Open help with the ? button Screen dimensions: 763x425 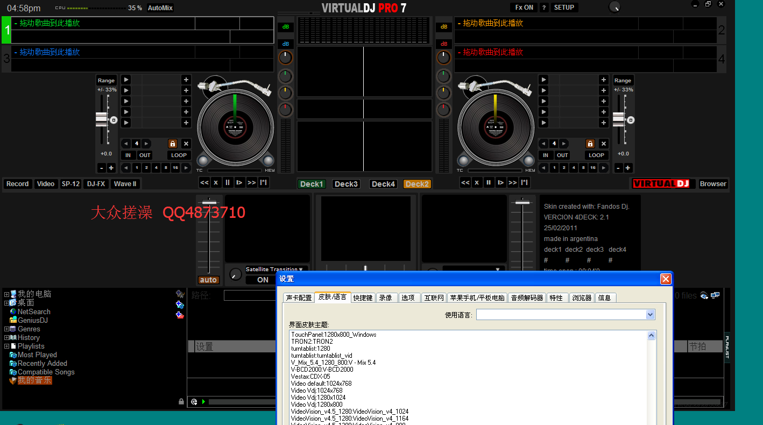click(x=544, y=8)
